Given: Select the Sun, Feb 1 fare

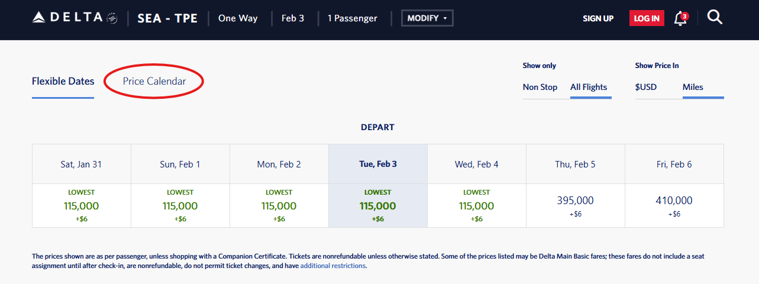Looking at the screenshot, I should (180, 205).
